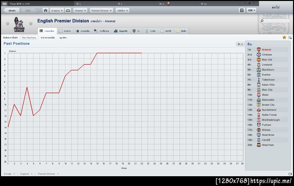Open Sunderland from the team list

pyautogui.click(x=269, y=110)
